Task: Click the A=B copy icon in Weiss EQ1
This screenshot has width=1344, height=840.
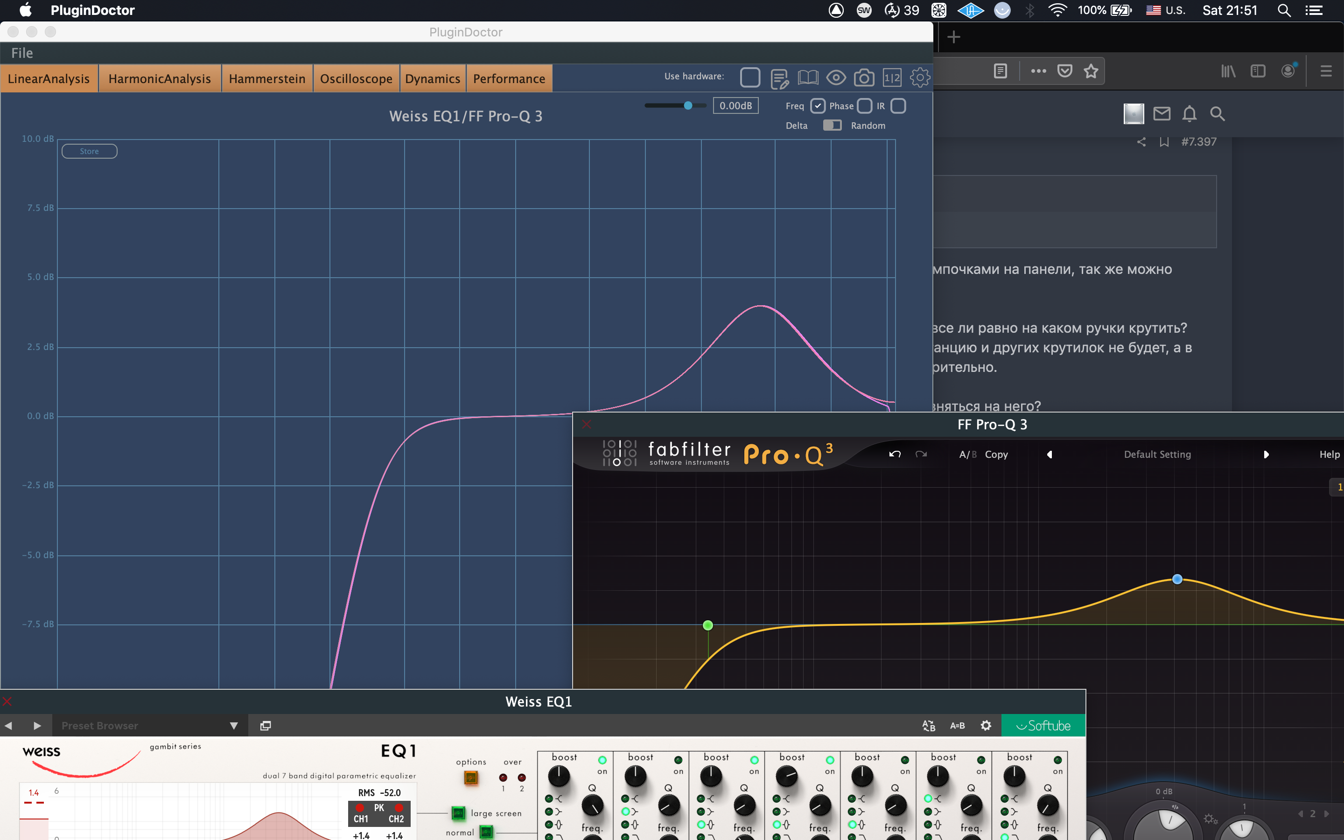Action: pyautogui.click(x=958, y=726)
